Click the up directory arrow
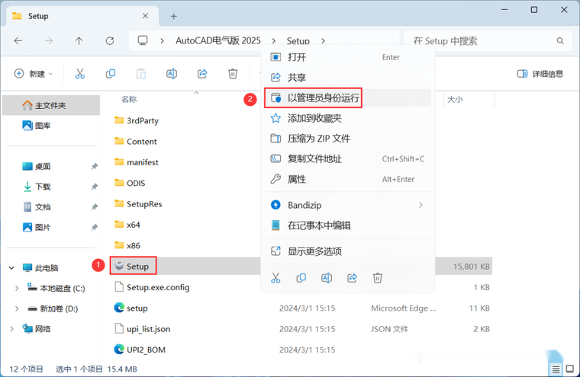 click(x=79, y=40)
